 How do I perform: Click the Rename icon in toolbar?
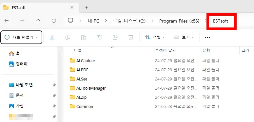point(99,37)
